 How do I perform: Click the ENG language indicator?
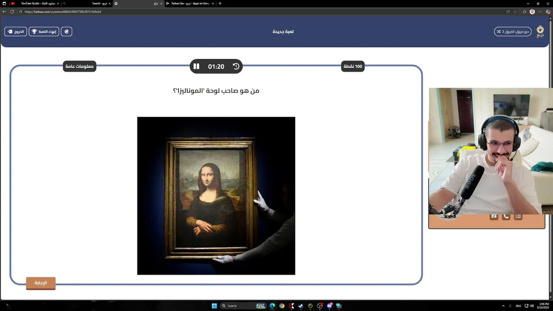(x=518, y=306)
